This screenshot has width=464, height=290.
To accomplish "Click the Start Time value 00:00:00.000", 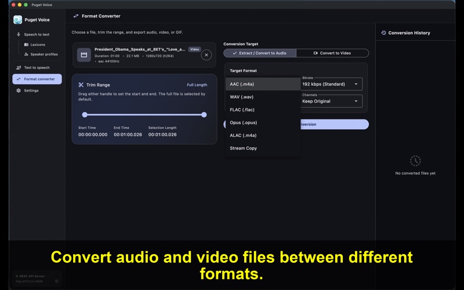I will coord(93,135).
